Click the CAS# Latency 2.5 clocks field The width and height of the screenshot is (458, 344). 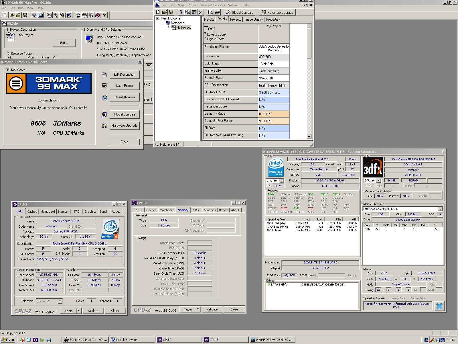[200, 253]
